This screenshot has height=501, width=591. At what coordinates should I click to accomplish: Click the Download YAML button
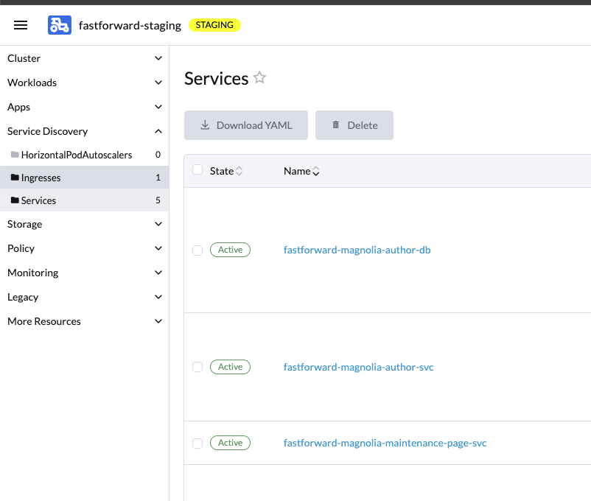246,125
